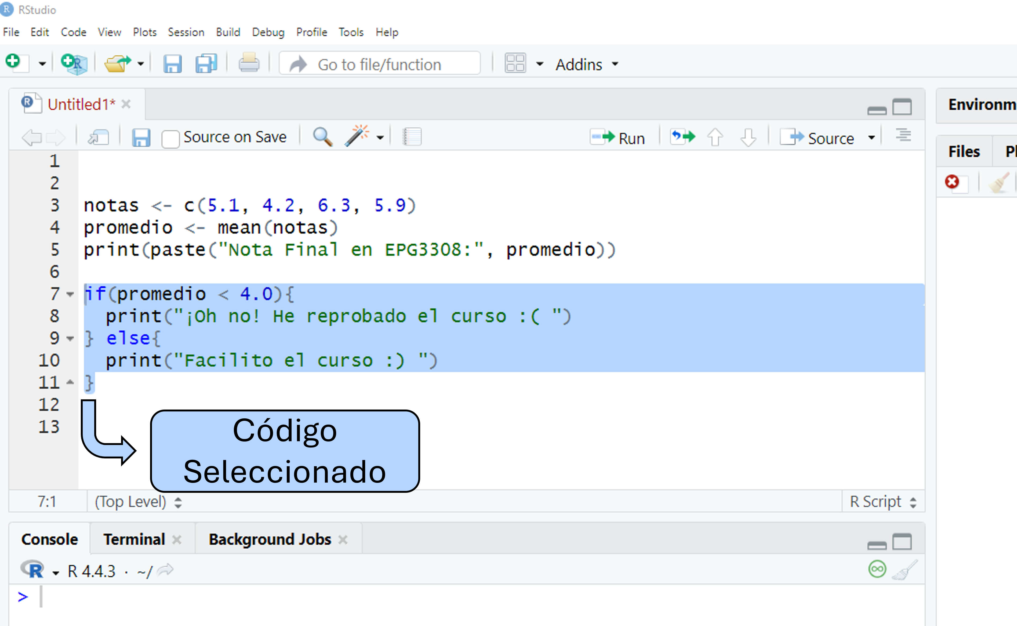
Task: Click the Source button
Action: [x=818, y=138]
